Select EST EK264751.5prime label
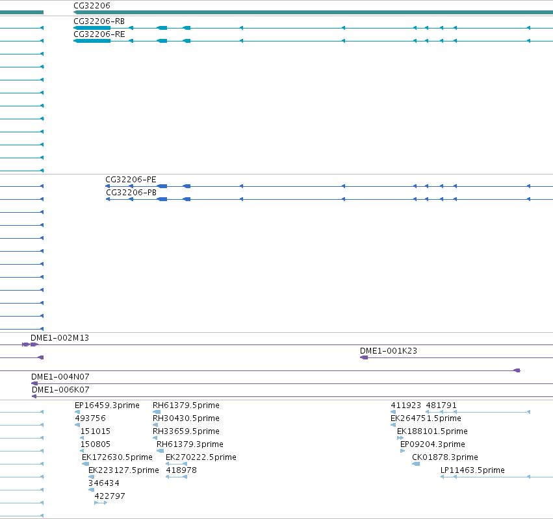The width and height of the screenshot is (553, 519). coord(426,418)
